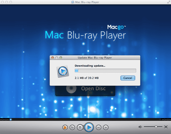Click the elapsed time display
The height and width of the screenshot is (134, 171).
(4, 120)
